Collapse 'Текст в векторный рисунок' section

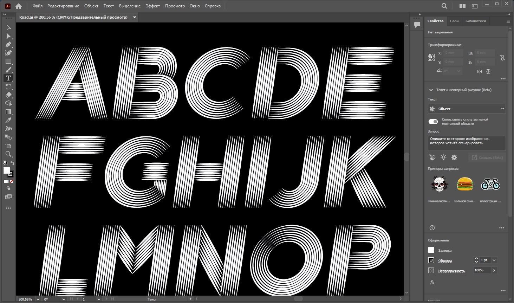coord(431,90)
